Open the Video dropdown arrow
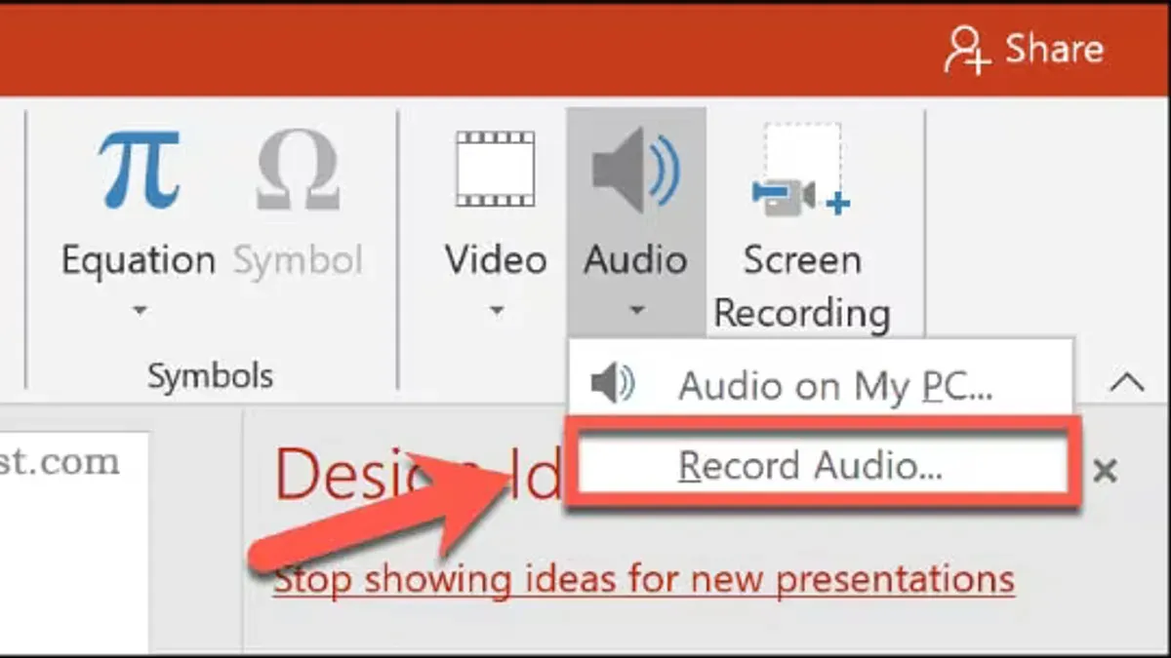This screenshot has width=1171, height=658. pyautogui.click(x=496, y=311)
